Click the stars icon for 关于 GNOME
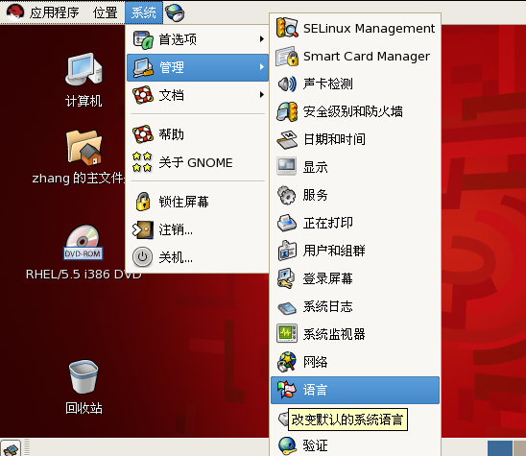526x456 pixels. tap(142, 162)
